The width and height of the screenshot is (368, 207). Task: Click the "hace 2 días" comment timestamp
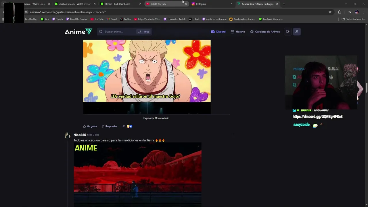pos(93,135)
